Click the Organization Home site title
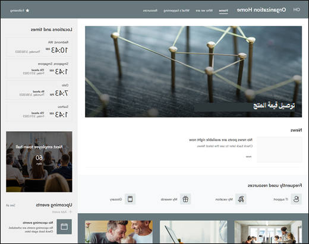 [261, 10]
